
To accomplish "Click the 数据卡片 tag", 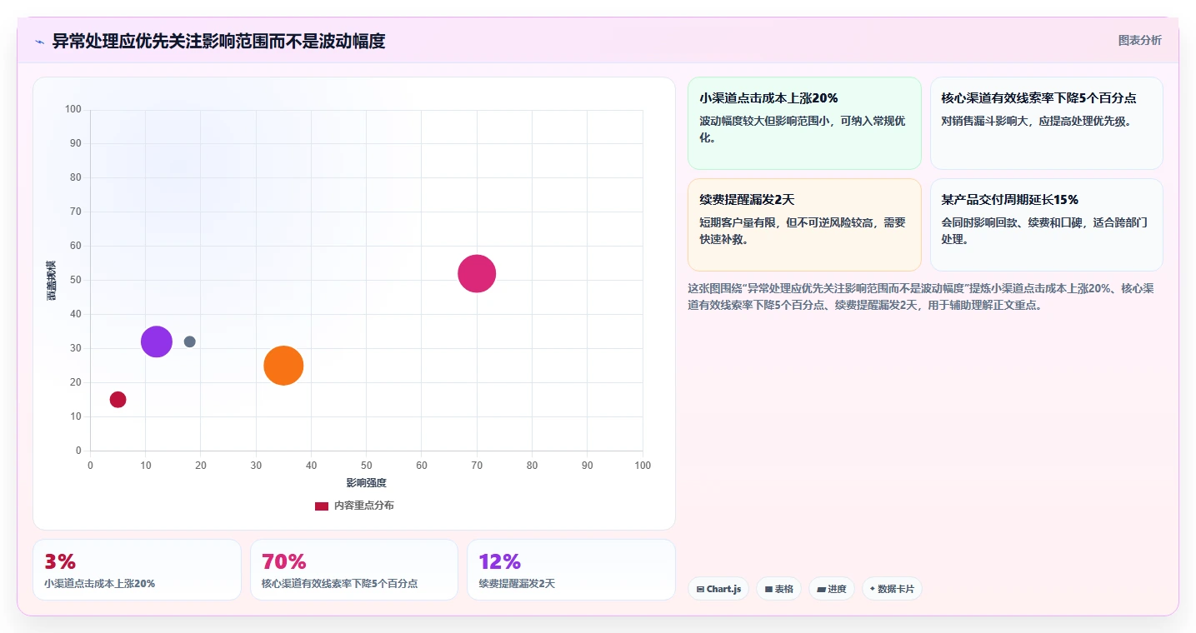I will [x=892, y=589].
